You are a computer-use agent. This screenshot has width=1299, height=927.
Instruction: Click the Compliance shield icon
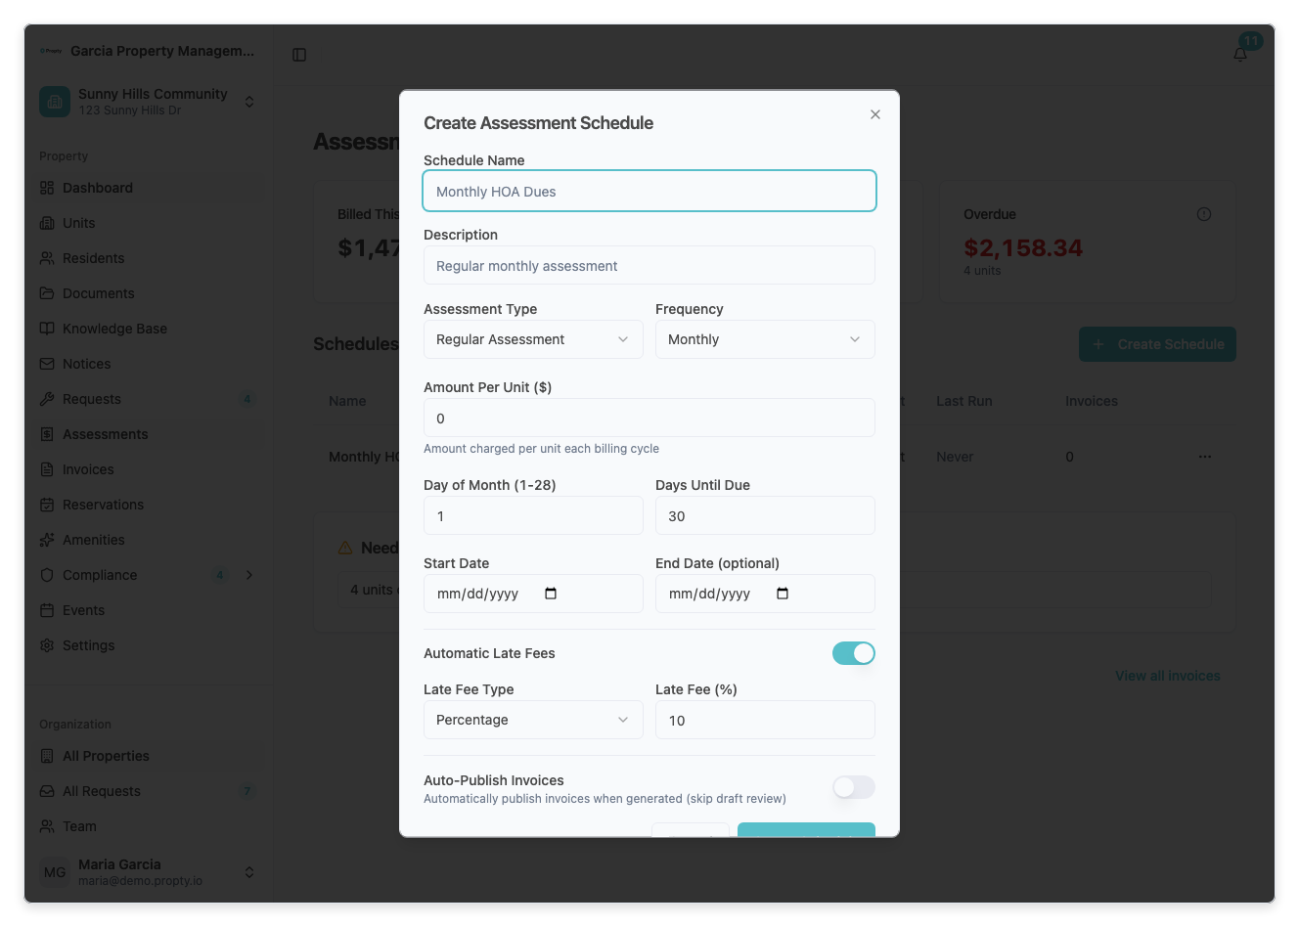pyautogui.click(x=47, y=575)
